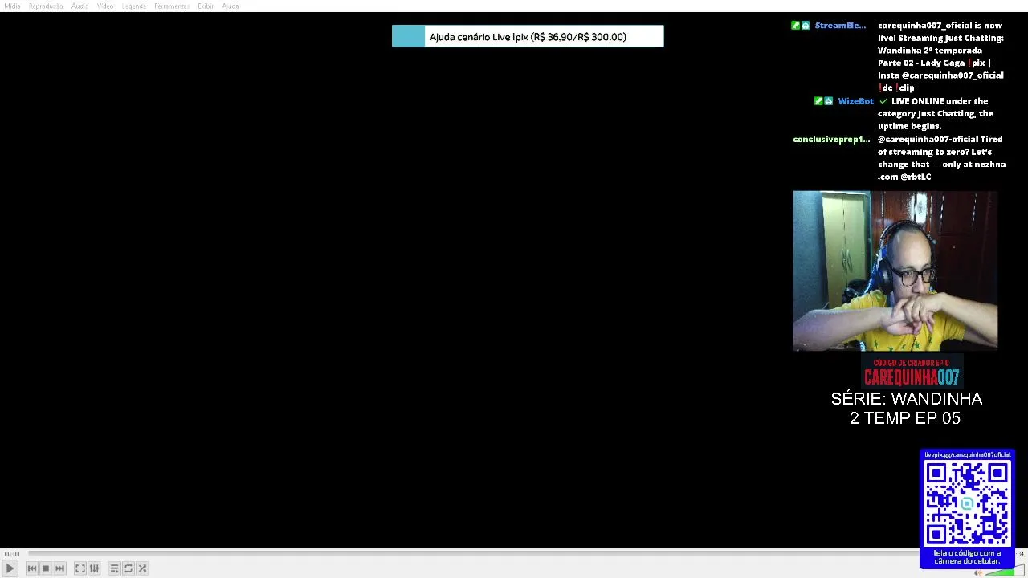Screen dimensions: 1028x578
Task: Click the Ajuda cenário Live pix goal bar
Action: point(528,36)
